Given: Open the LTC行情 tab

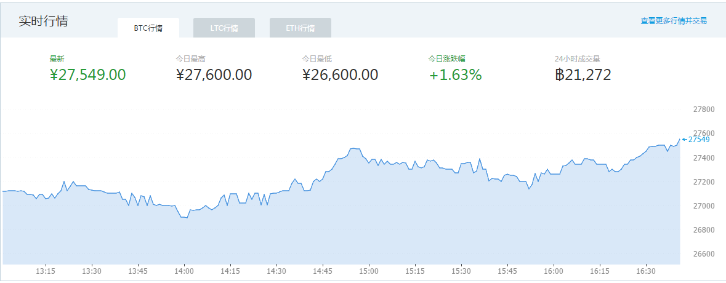Looking at the screenshot, I should point(224,28).
